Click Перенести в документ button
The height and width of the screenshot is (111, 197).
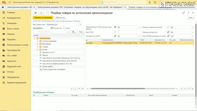coord(43,18)
